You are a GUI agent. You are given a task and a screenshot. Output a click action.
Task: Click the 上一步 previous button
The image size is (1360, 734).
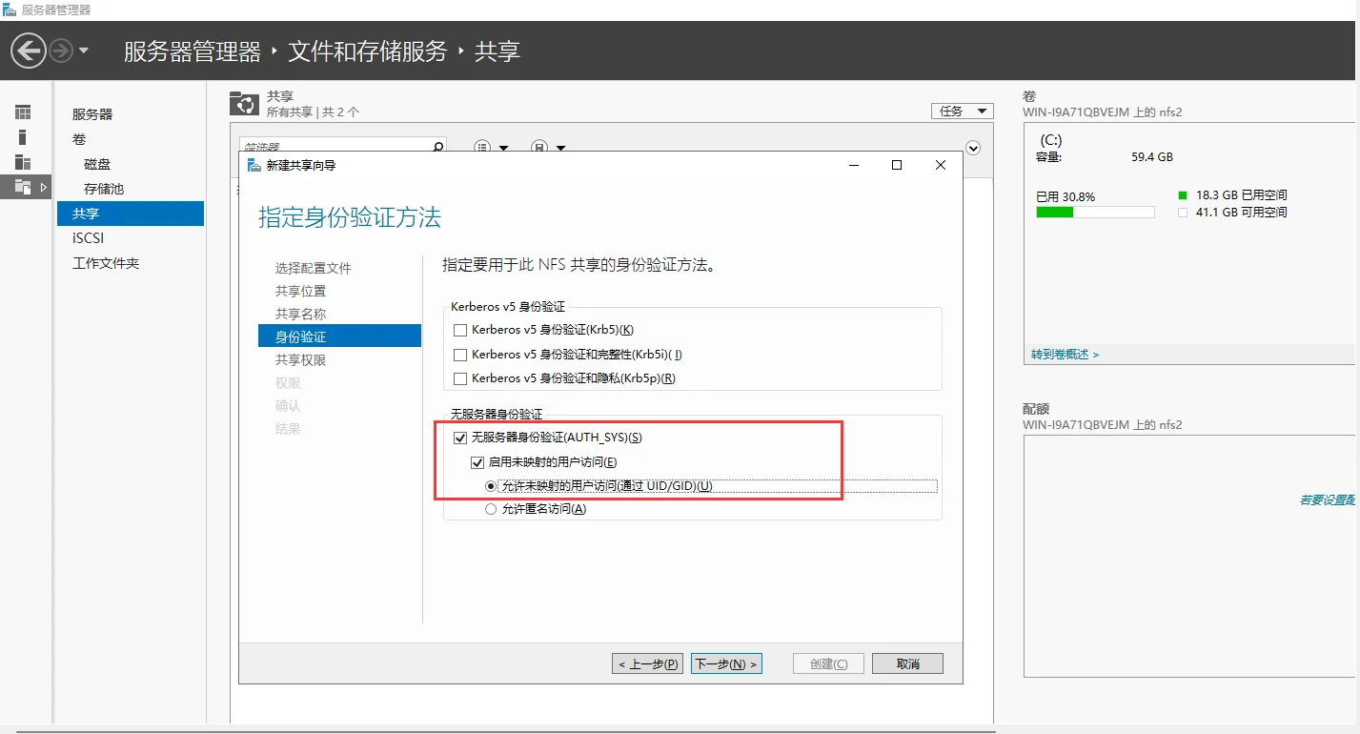click(x=647, y=663)
